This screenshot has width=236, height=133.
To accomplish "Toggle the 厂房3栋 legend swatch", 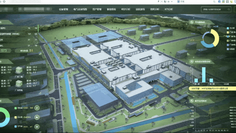I will (228, 40).
